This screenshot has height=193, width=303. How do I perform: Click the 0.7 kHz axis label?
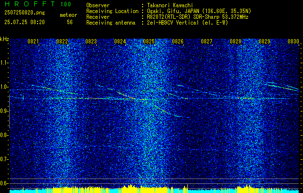tap(4, 159)
